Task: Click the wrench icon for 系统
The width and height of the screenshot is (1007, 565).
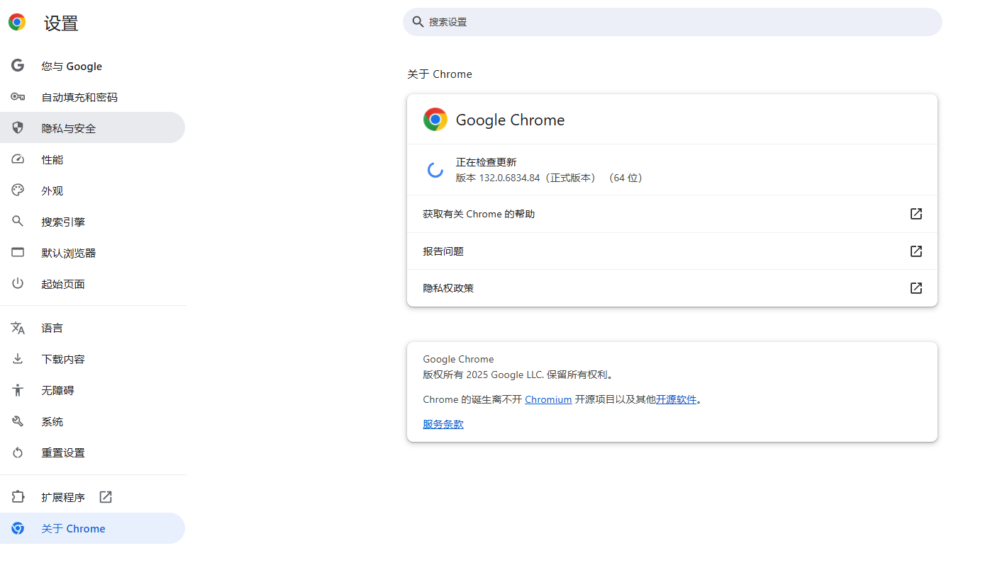Action: [x=18, y=421]
